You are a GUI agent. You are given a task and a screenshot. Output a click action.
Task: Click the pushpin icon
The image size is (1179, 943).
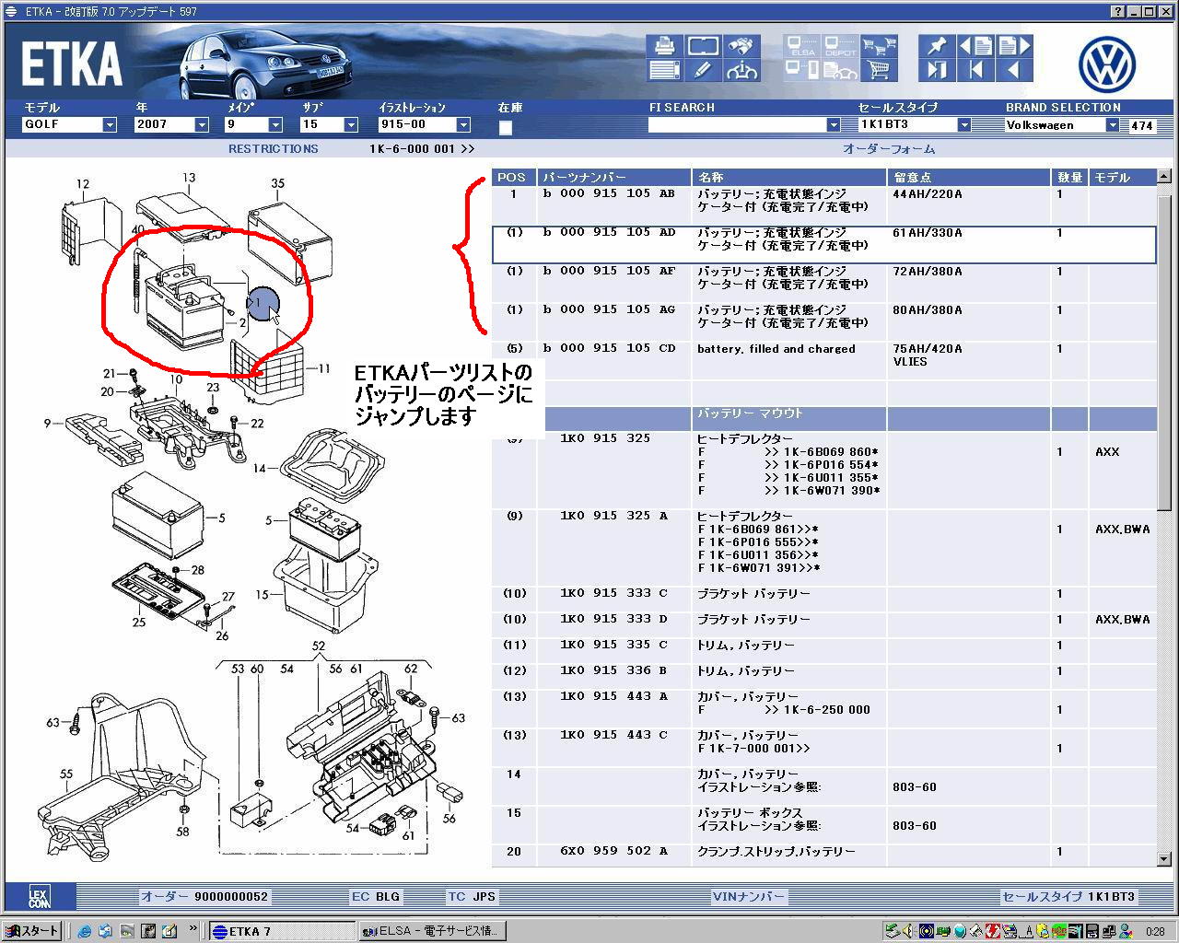pos(937,45)
